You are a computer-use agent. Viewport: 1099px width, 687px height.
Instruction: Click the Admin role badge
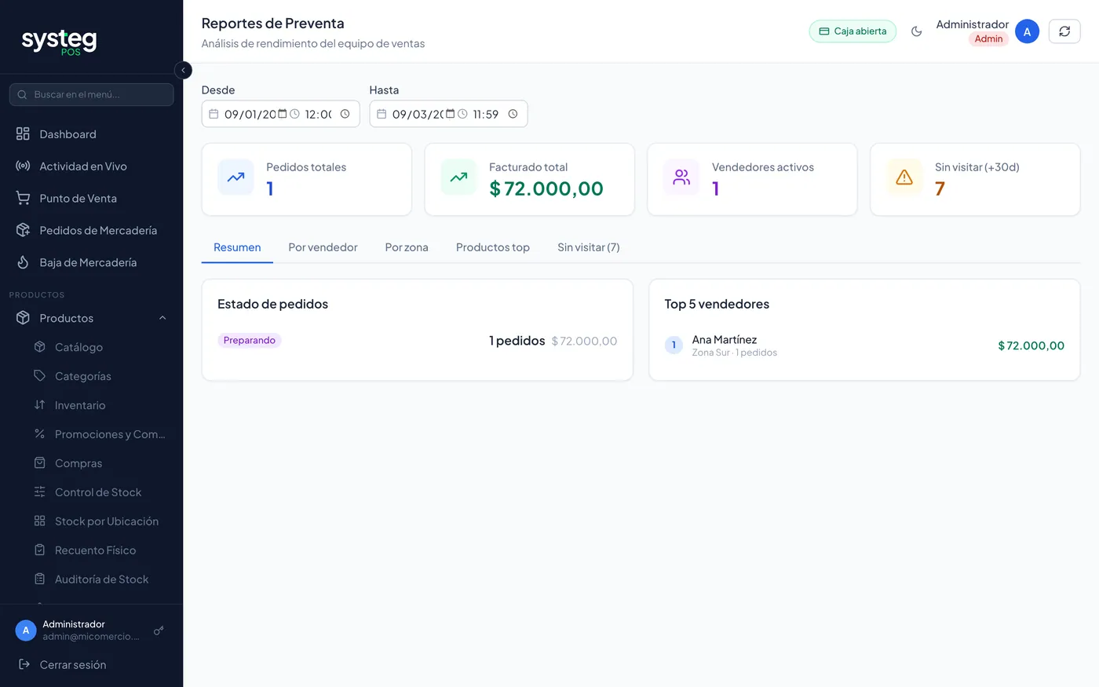click(x=988, y=39)
